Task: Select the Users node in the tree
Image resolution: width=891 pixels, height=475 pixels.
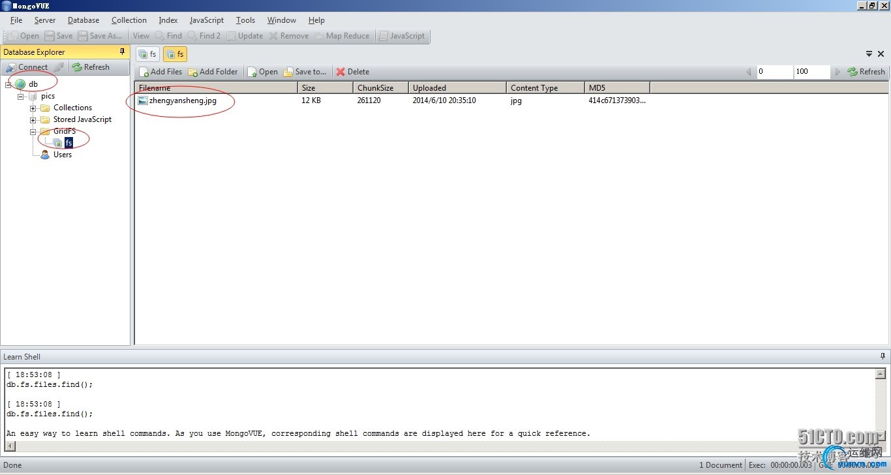Action: [63, 155]
